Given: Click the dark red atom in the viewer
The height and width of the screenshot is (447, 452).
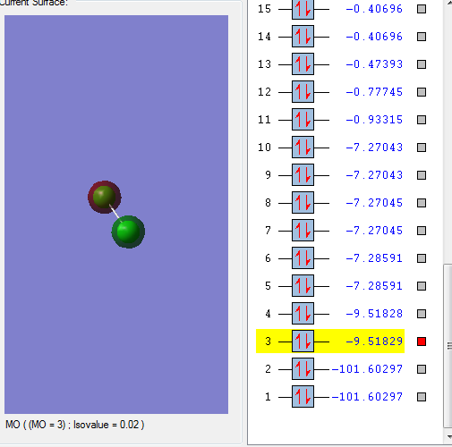Looking at the screenshot, I should (x=104, y=197).
